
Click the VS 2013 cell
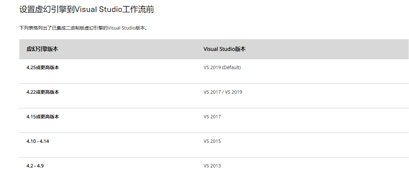coord(212,166)
